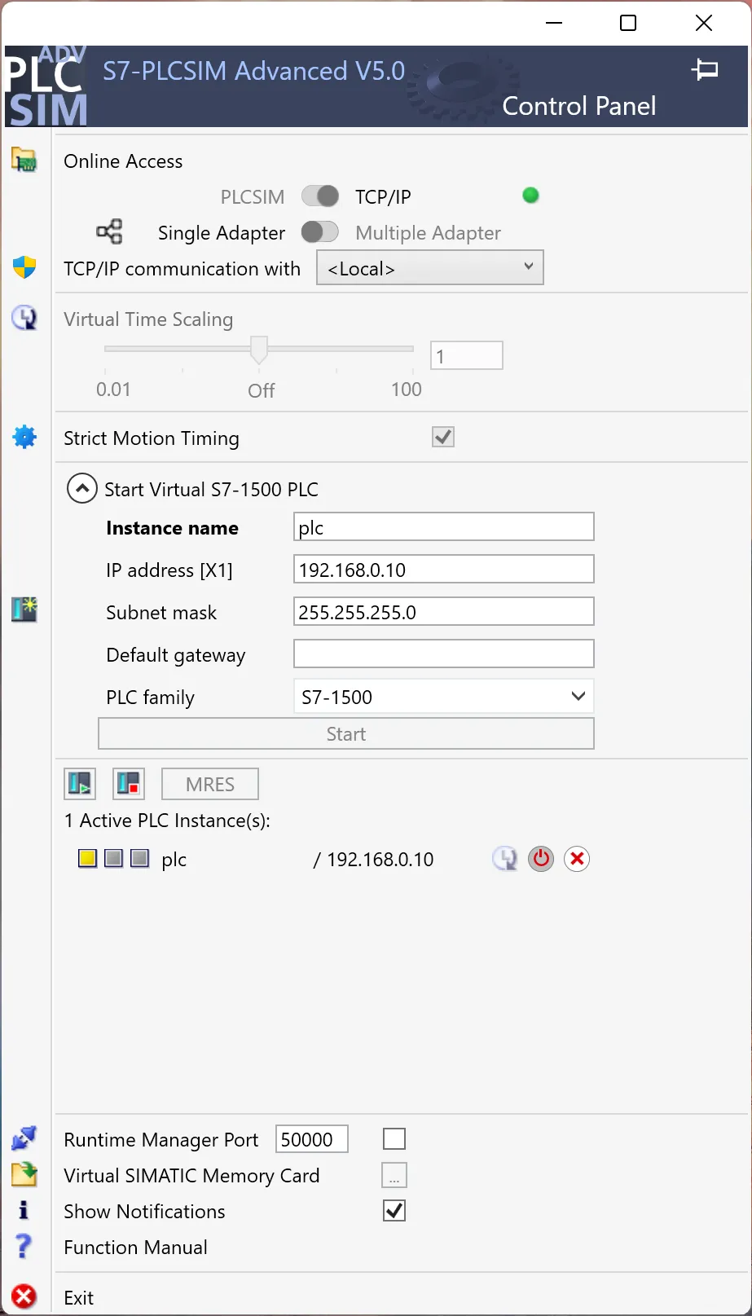Click the power button for plc instance

(541, 859)
